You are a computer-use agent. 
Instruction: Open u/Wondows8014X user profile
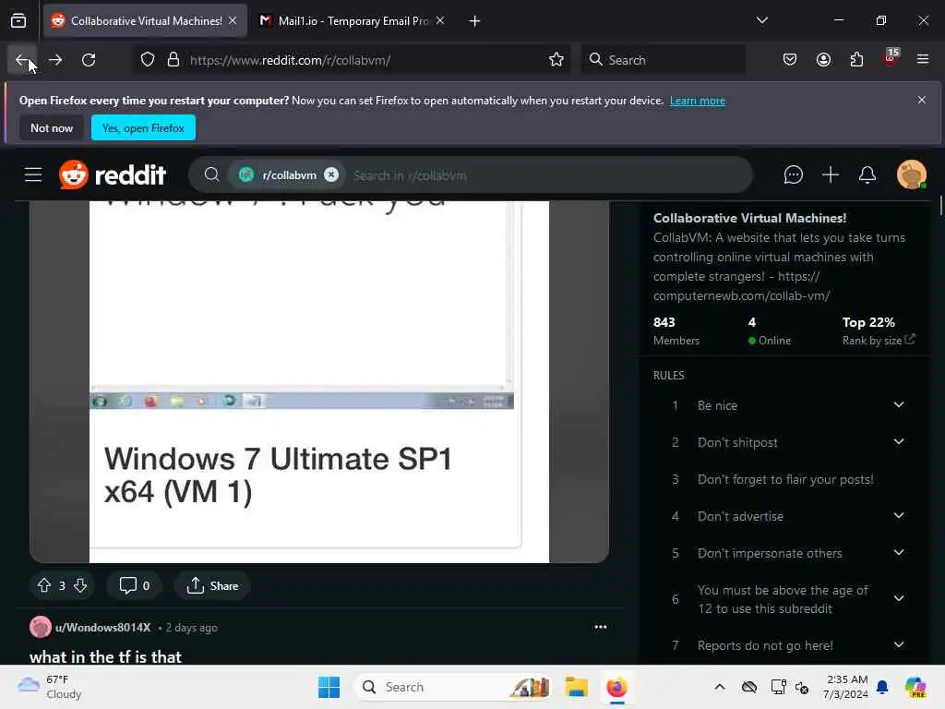[x=102, y=627]
